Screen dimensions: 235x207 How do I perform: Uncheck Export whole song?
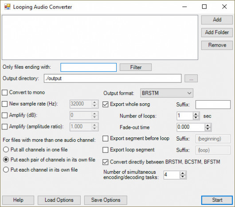pyautogui.click(x=106, y=105)
